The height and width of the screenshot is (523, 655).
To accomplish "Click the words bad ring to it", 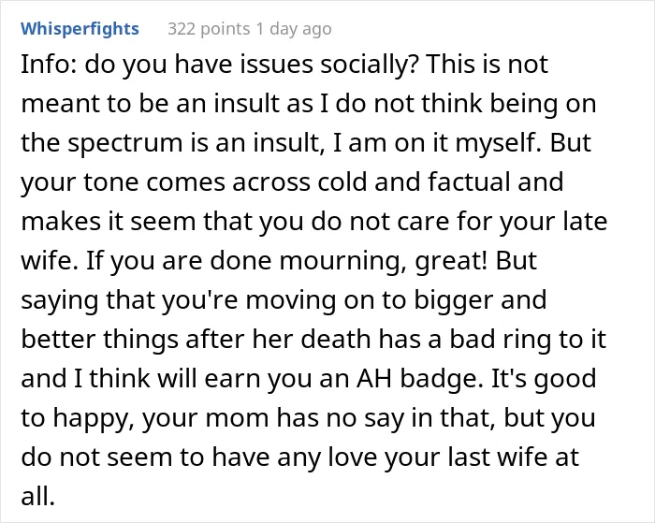I will [x=528, y=340].
